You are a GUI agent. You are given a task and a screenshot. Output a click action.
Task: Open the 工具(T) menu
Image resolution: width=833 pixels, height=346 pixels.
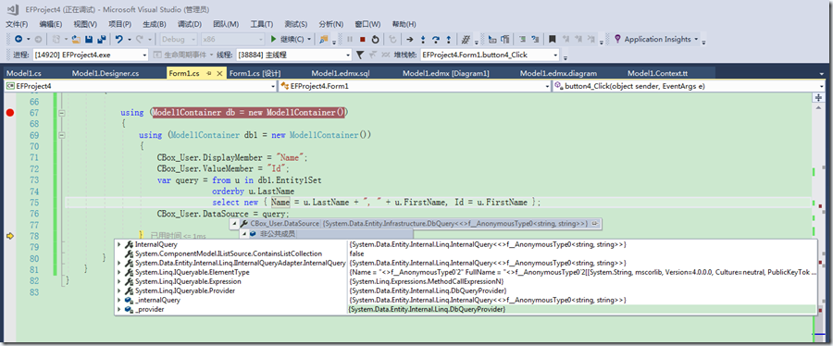coord(261,24)
